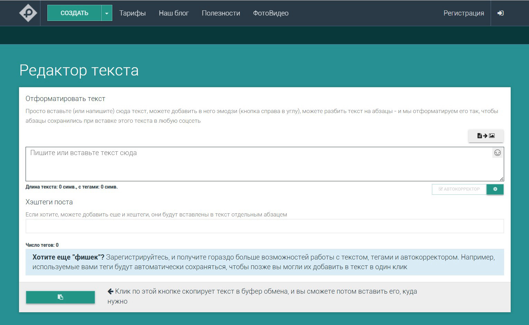
Task: Copy text using the clipboard button
Action: pyautogui.click(x=60, y=297)
